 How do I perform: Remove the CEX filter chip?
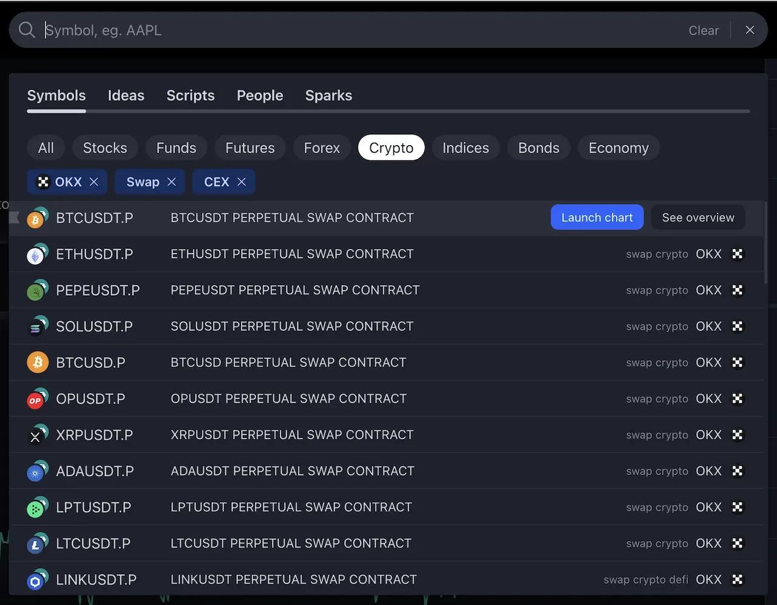click(x=242, y=182)
